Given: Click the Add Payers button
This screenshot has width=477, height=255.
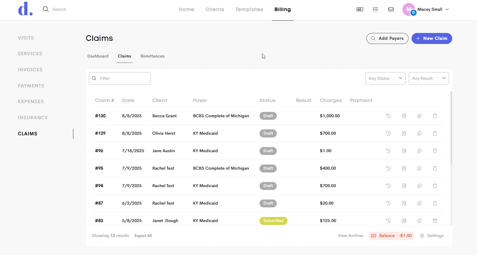Looking at the screenshot, I should click(387, 38).
